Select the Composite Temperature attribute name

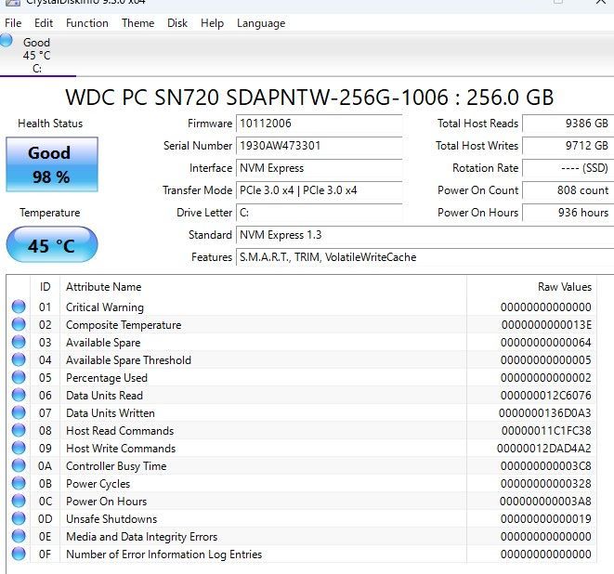[124, 325]
